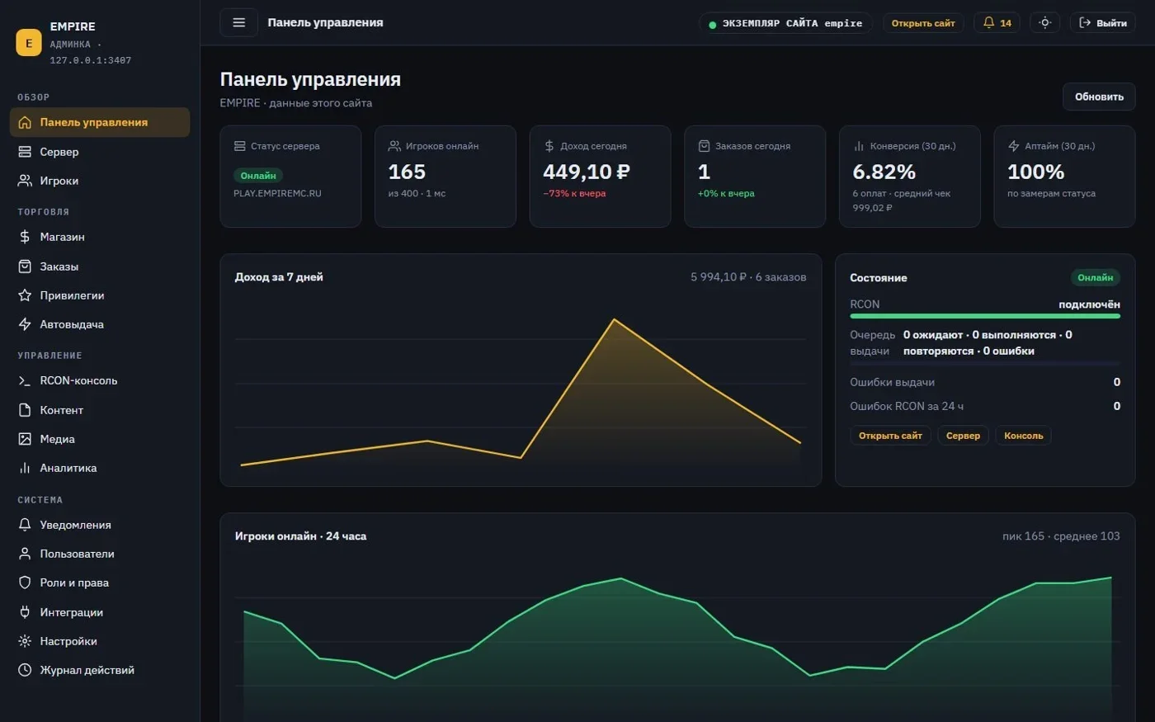Click the peak on 7-day revenue chart

tap(614, 319)
